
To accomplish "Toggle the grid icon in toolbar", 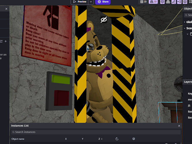I will pos(190,2).
